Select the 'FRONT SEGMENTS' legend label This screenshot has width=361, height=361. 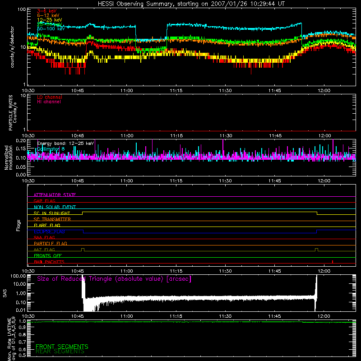pyautogui.click(x=62, y=347)
